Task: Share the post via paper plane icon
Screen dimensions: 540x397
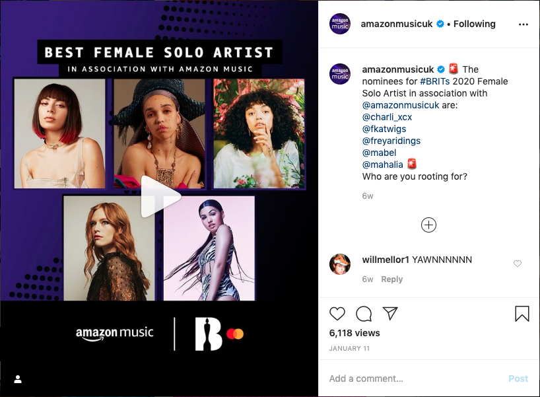Action: click(390, 313)
